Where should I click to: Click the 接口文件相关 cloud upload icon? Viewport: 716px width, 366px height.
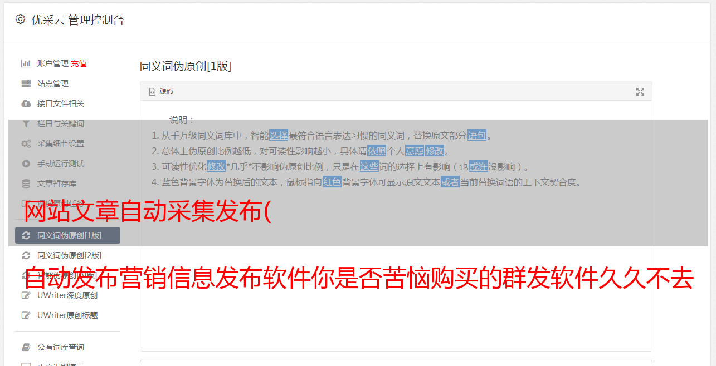[x=26, y=103]
